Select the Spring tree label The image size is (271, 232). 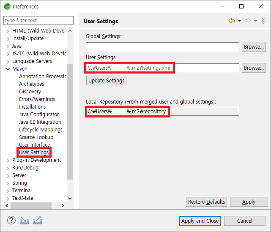pyautogui.click(x=19, y=183)
